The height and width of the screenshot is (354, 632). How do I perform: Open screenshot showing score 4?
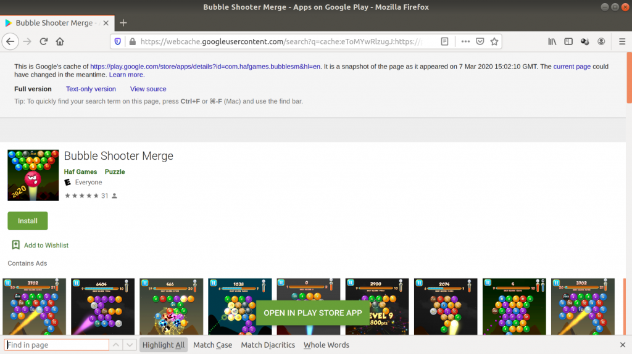click(x=514, y=307)
